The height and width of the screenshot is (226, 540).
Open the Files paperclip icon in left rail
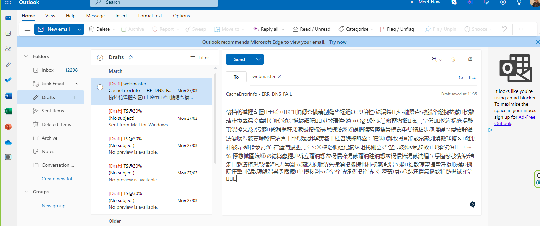(x=8, y=64)
